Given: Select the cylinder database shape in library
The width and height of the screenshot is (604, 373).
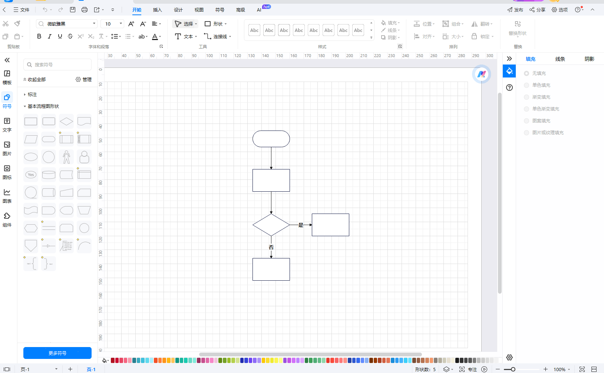Looking at the screenshot, I should [49, 175].
